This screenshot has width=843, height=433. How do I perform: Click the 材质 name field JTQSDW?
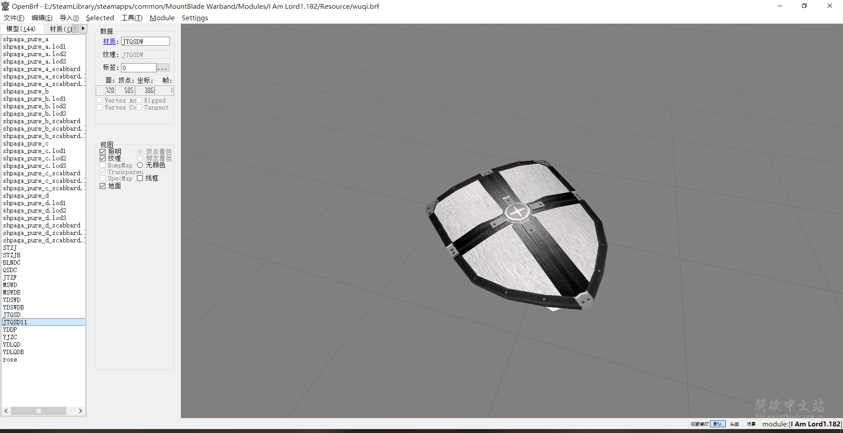coord(145,42)
